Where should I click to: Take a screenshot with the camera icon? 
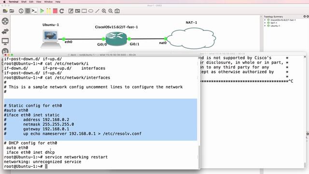(x=117, y=11)
